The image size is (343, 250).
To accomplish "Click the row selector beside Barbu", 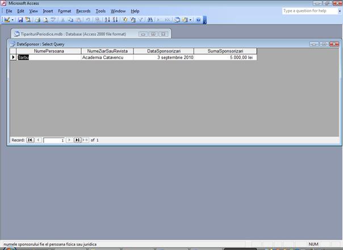I will (13, 57).
